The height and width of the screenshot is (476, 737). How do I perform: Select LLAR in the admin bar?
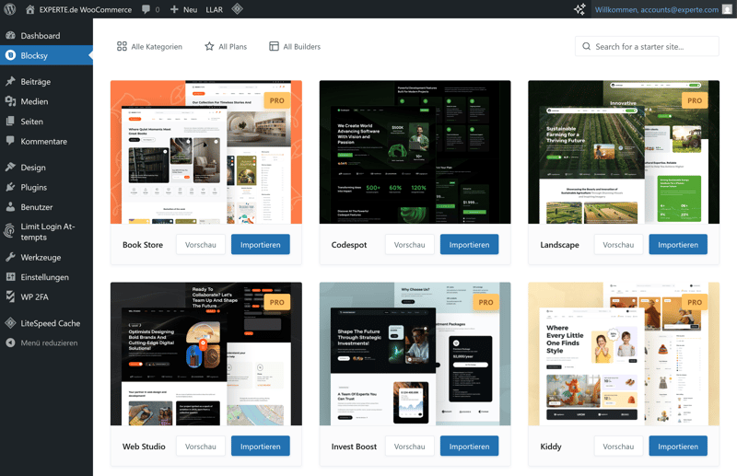point(214,9)
